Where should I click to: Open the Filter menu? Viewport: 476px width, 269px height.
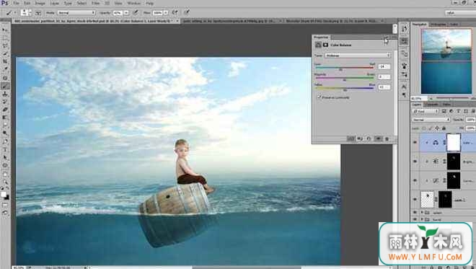tap(96, 3)
